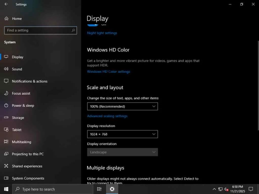This screenshot has width=259, height=194.
Task: Click the Type here to search box
Action: point(53,189)
